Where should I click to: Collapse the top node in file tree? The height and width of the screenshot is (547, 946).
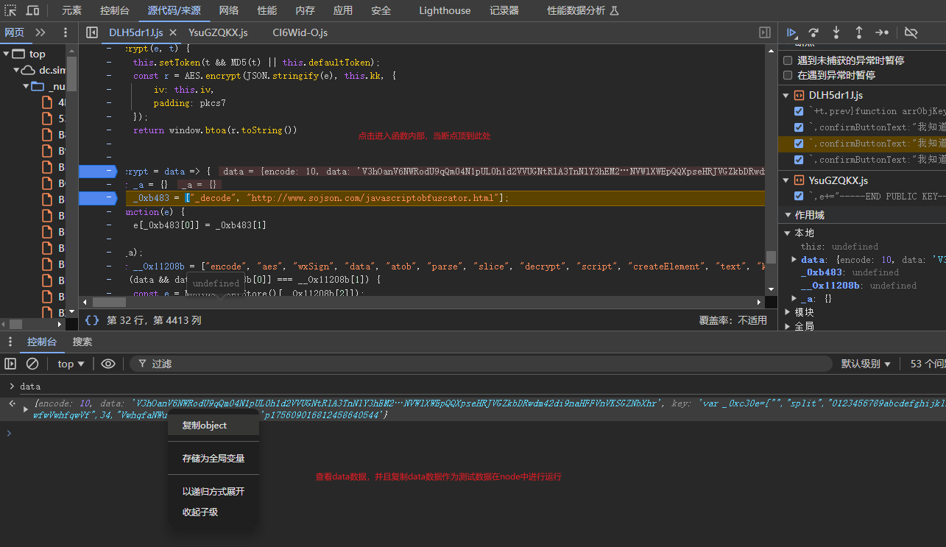tap(7, 54)
